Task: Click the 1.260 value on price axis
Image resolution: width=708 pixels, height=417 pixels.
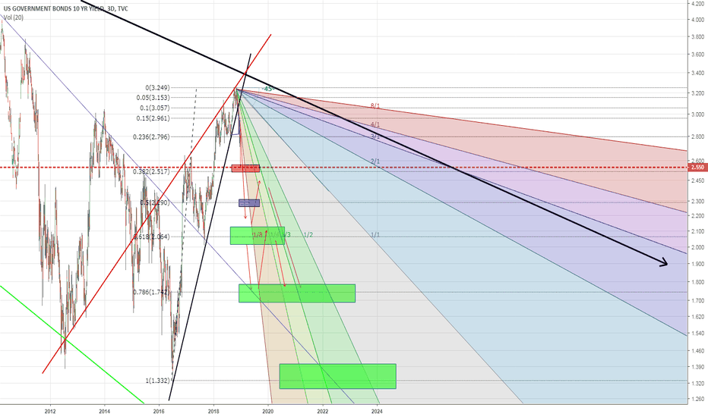Action: pos(697,399)
